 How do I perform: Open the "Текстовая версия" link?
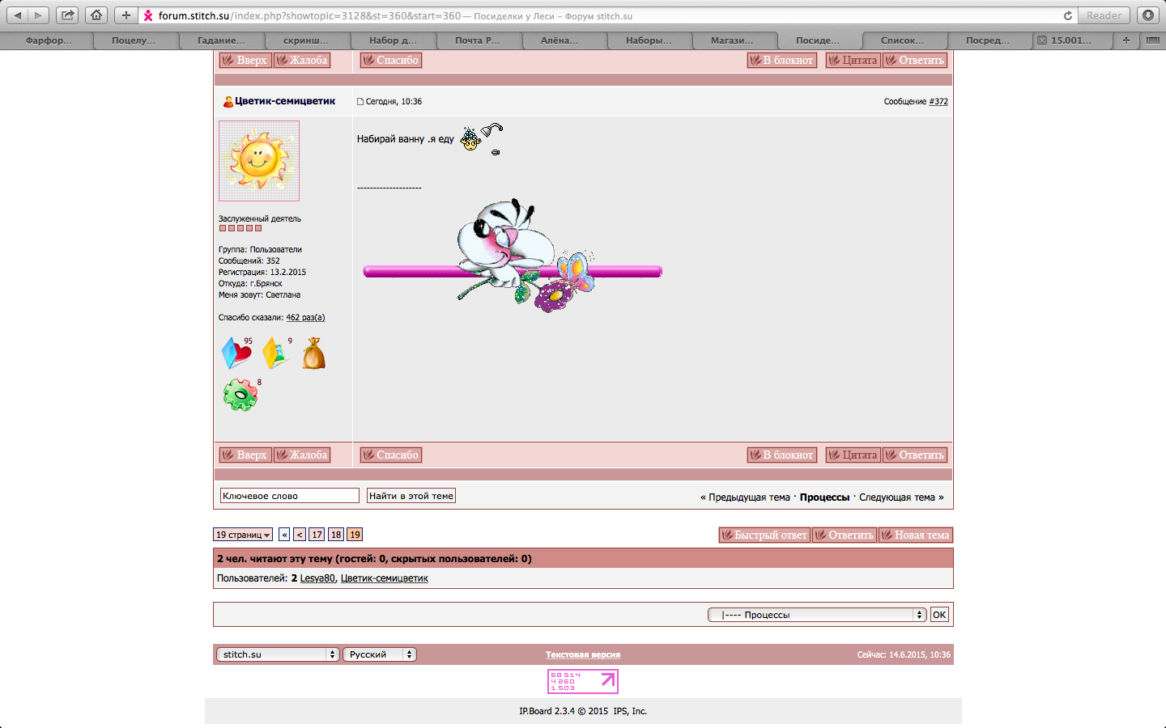[582, 655]
